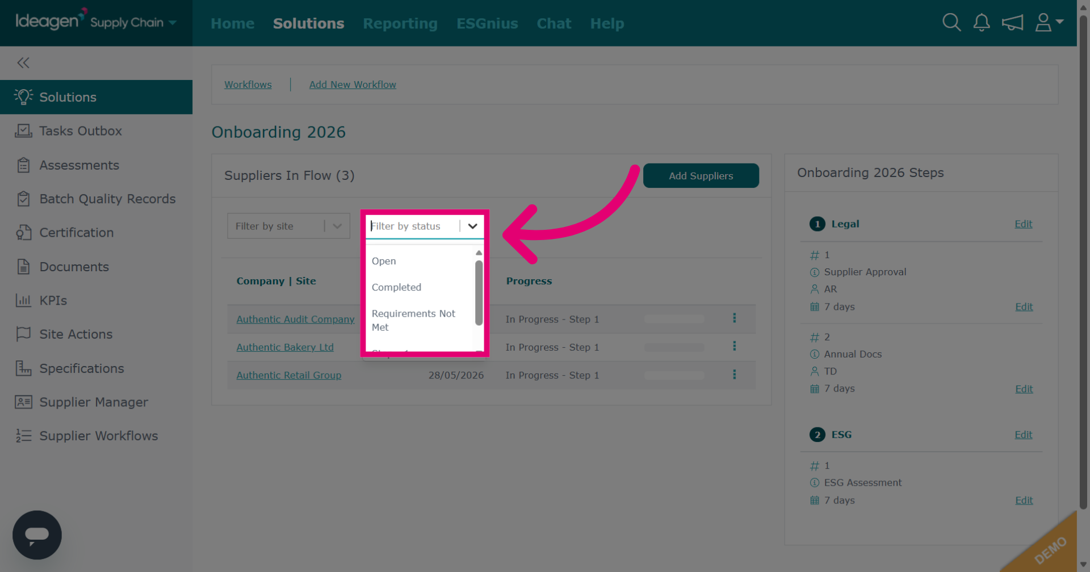The image size is (1090, 572).
Task: Open Filter by site dropdown
Action: point(288,226)
